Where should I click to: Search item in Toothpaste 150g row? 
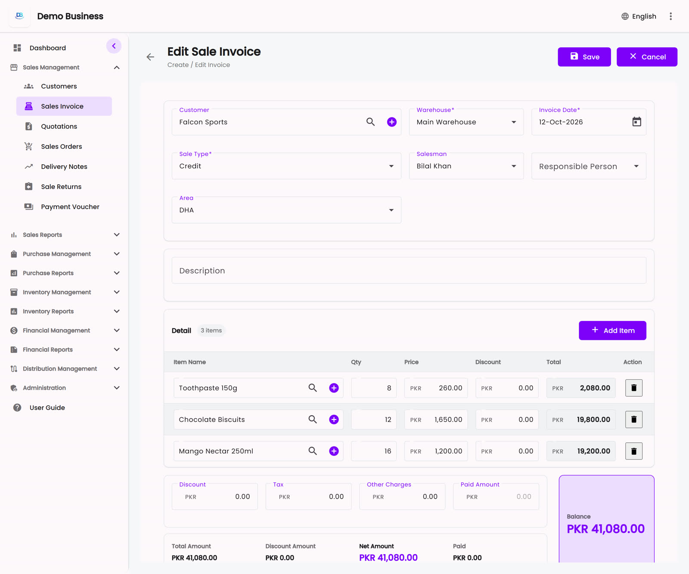pyautogui.click(x=313, y=388)
